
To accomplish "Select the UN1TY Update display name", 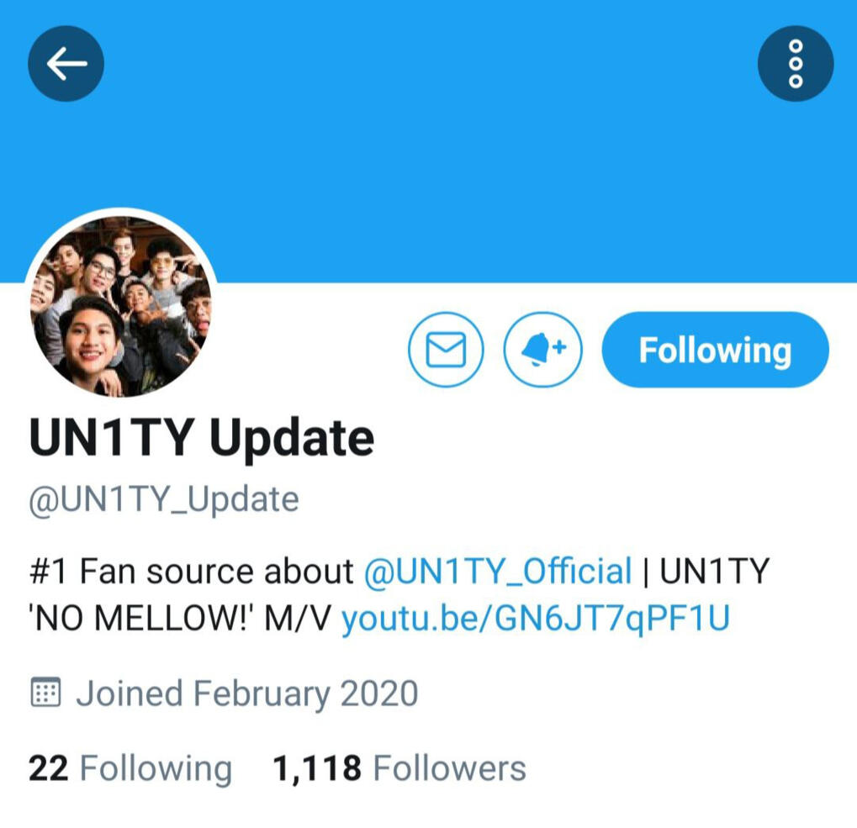I will (x=202, y=439).
